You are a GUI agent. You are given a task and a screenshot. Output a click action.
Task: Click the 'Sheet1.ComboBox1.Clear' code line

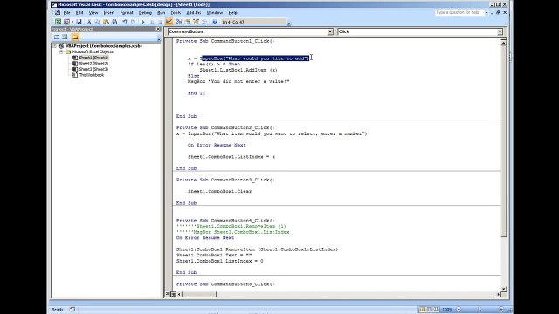pyautogui.click(x=219, y=192)
